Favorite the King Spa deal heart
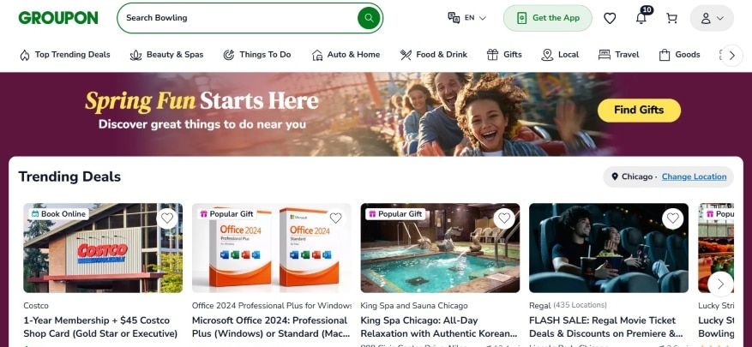This screenshot has height=347, width=752. [x=504, y=218]
